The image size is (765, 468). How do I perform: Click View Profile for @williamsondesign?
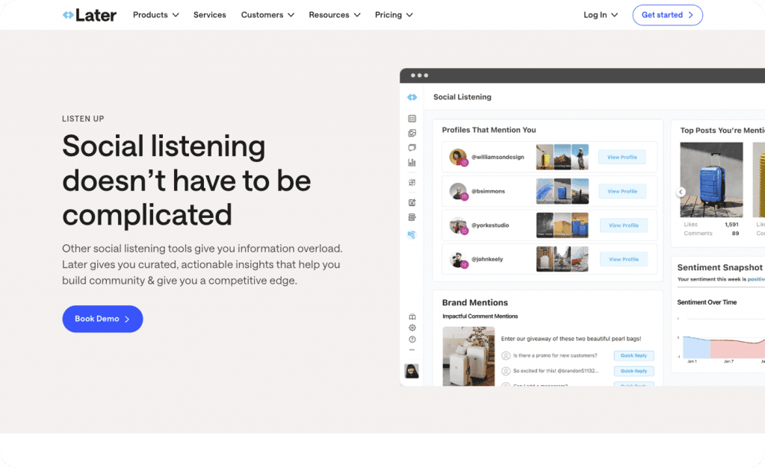point(622,157)
